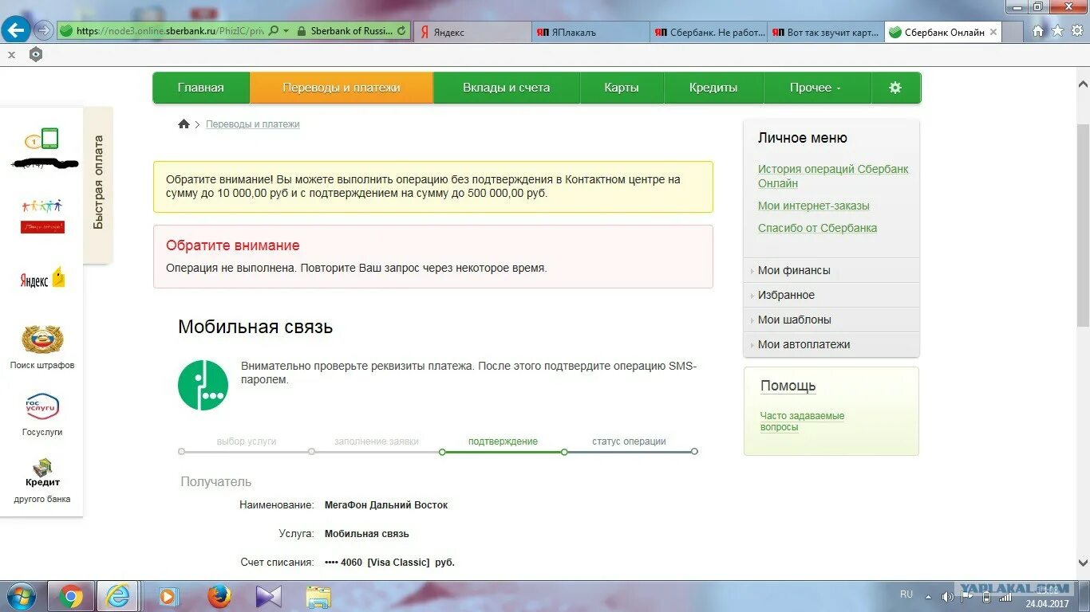
Task: Click the выбор услуги progress step
Action: (x=247, y=441)
